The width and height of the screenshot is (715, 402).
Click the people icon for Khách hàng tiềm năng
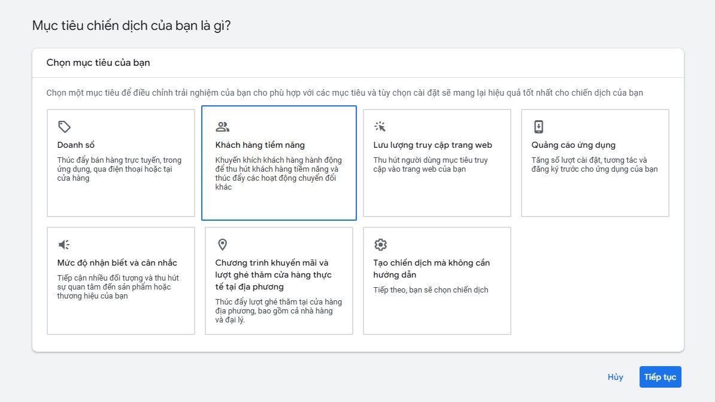[222, 127]
